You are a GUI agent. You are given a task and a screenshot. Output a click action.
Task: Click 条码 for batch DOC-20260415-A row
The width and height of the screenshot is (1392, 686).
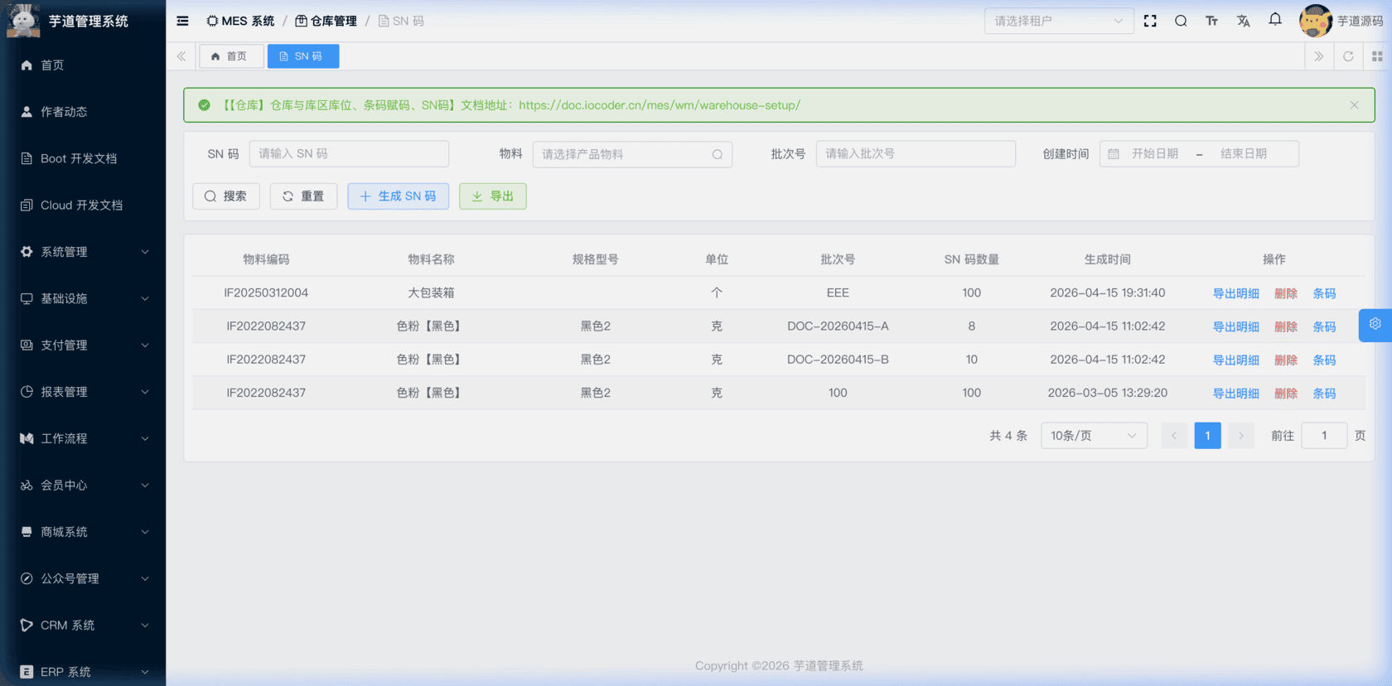pyautogui.click(x=1324, y=326)
